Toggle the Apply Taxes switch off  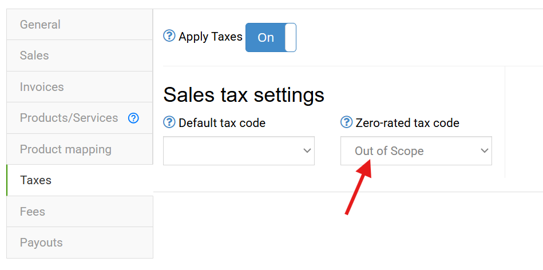271,37
